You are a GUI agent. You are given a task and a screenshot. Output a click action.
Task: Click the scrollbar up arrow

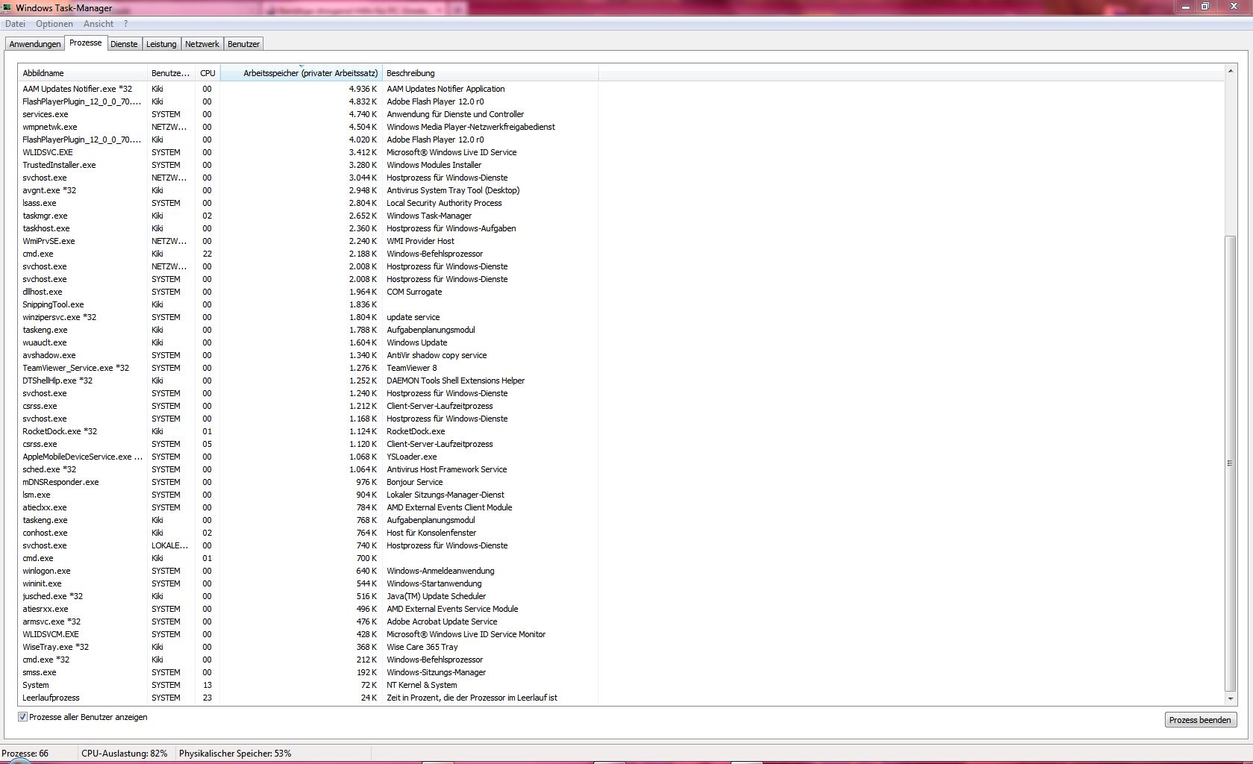pyautogui.click(x=1231, y=71)
